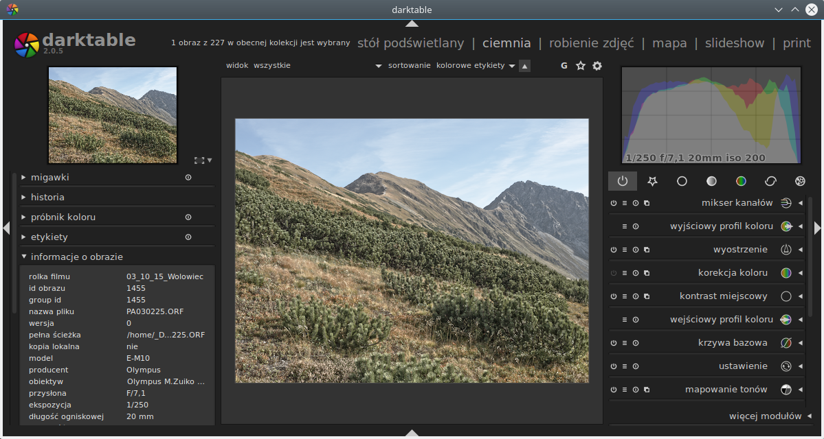The height and width of the screenshot is (439, 824).
Task: Reset parameters of mikser kanałów module
Action: click(635, 203)
